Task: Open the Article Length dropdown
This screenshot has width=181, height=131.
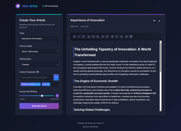Action: (39, 52)
